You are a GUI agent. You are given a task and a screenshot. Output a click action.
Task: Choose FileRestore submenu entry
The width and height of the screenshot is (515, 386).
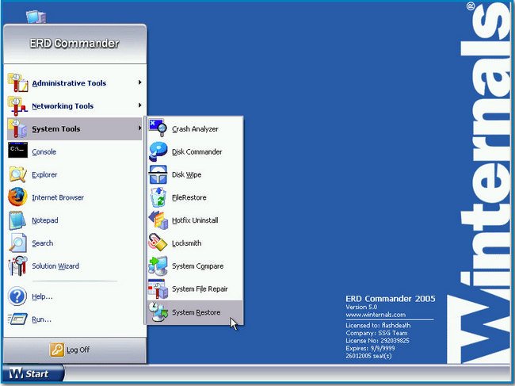pyautogui.click(x=195, y=197)
